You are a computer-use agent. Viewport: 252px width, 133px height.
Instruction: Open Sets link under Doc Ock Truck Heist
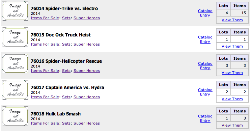tap(66, 44)
